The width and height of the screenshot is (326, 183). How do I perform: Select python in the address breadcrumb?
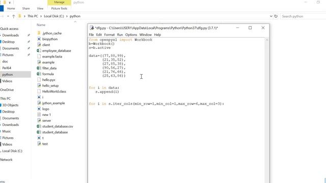pos(75,16)
